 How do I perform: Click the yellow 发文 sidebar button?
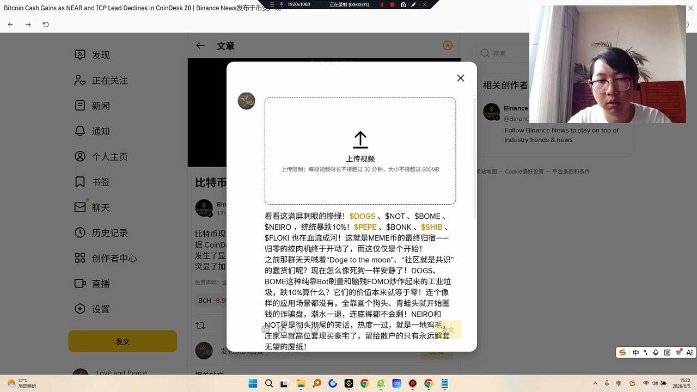click(123, 341)
